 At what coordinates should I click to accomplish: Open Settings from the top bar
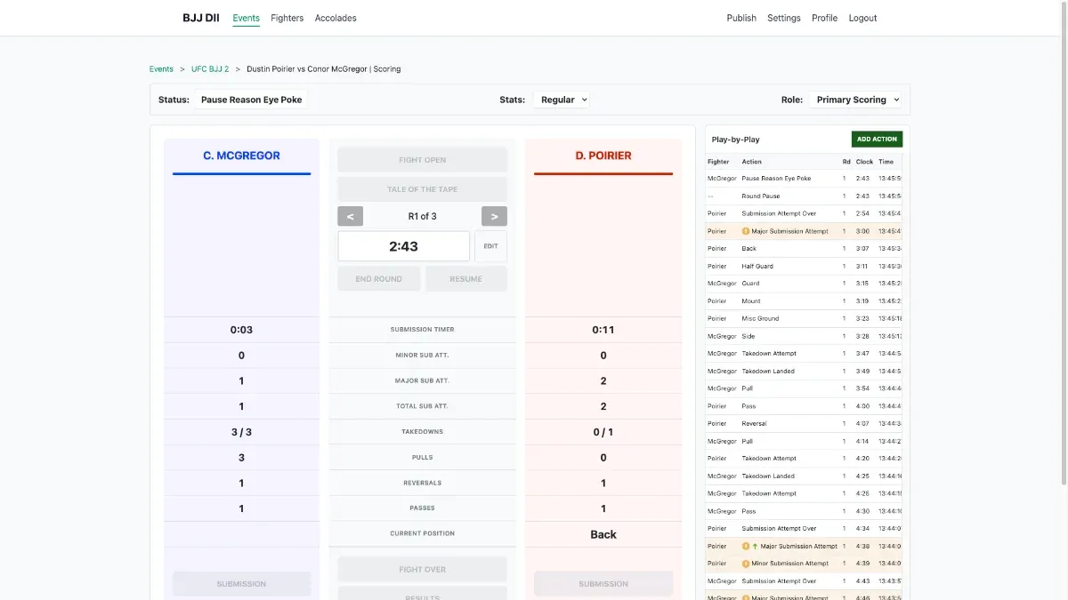[x=784, y=18]
